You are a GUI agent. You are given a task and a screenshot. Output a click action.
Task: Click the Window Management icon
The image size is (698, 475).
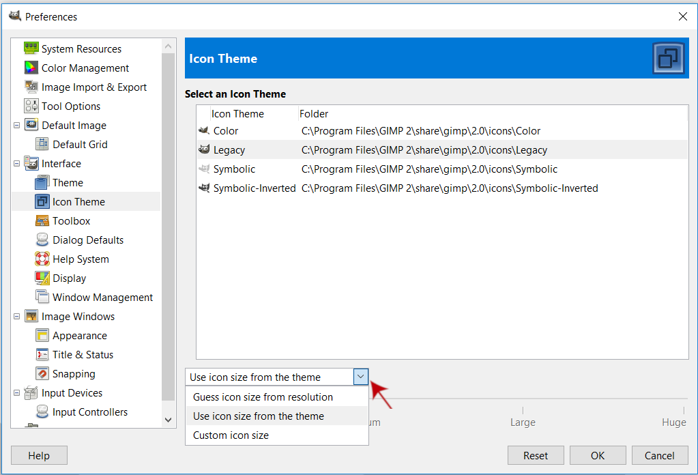(42, 297)
